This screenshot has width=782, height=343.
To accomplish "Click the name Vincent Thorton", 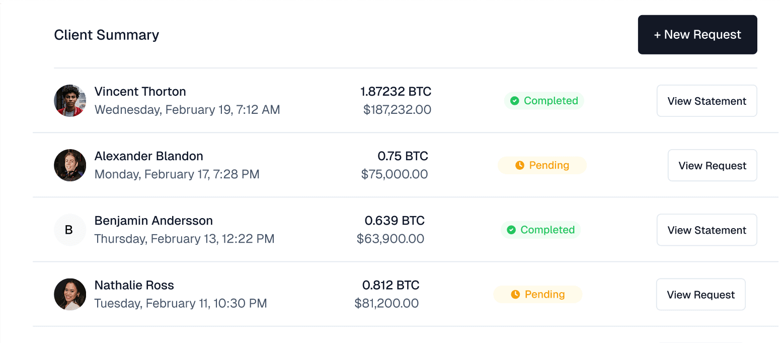I will pyautogui.click(x=140, y=91).
